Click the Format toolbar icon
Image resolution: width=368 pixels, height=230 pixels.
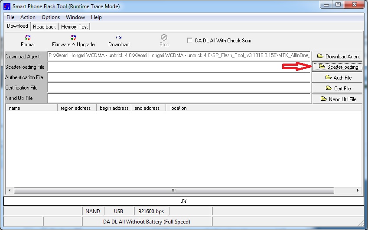tap(28, 38)
